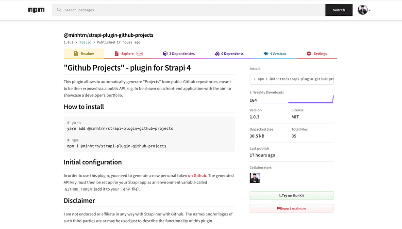This screenshot has height=229, width=402.
Task: Click the RunKit prompt icon
Action: [280, 196]
